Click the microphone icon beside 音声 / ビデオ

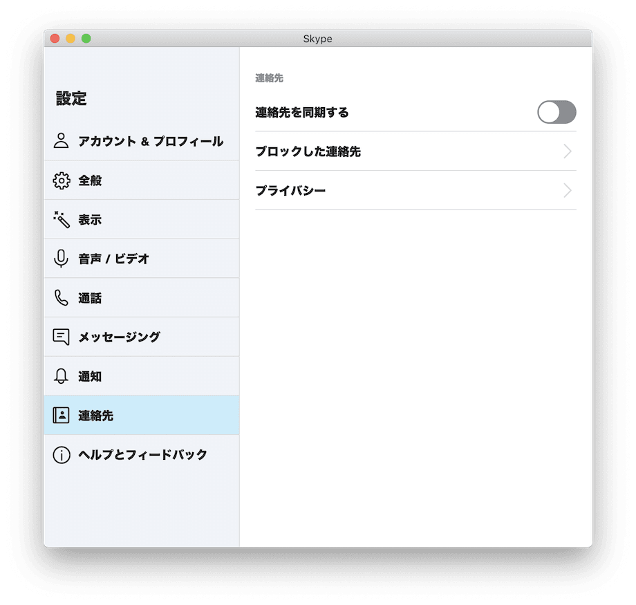62,259
